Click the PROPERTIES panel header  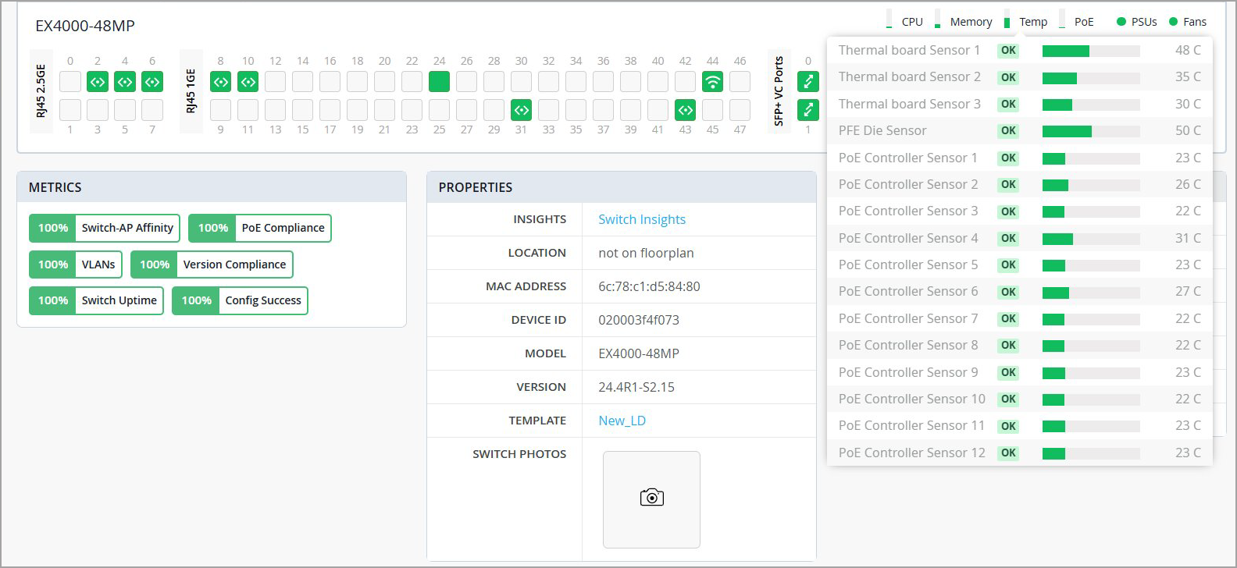pos(622,187)
